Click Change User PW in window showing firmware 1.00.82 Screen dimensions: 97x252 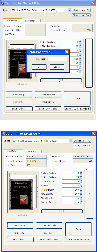coord(82,146)
